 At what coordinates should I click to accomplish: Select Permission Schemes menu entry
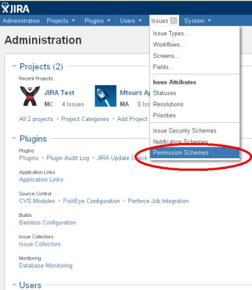195,153
